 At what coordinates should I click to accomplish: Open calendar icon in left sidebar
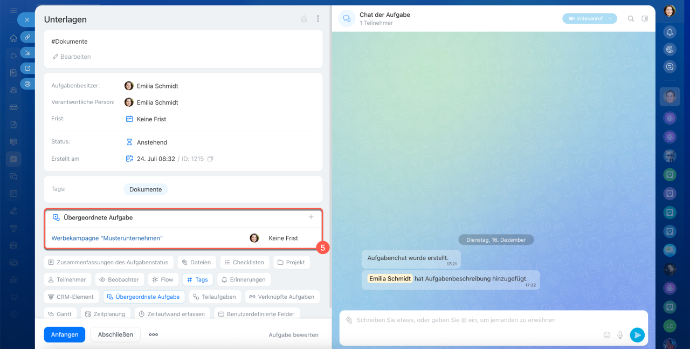pyautogui.click(x=13, y=193)
